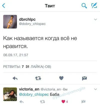Like the main tweet with heart
The width and height of the screenshot is (100, 106).
pyautogui.click(x=61, y=78)
